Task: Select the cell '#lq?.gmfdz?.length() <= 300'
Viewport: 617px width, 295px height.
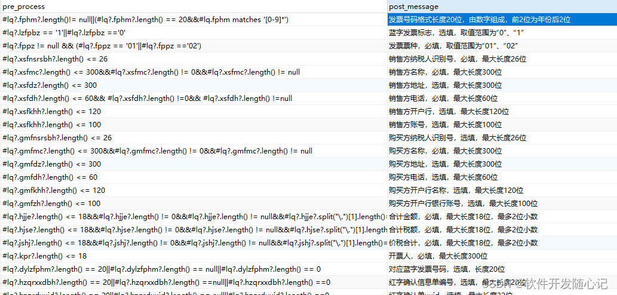Action: tap(194, 164)
